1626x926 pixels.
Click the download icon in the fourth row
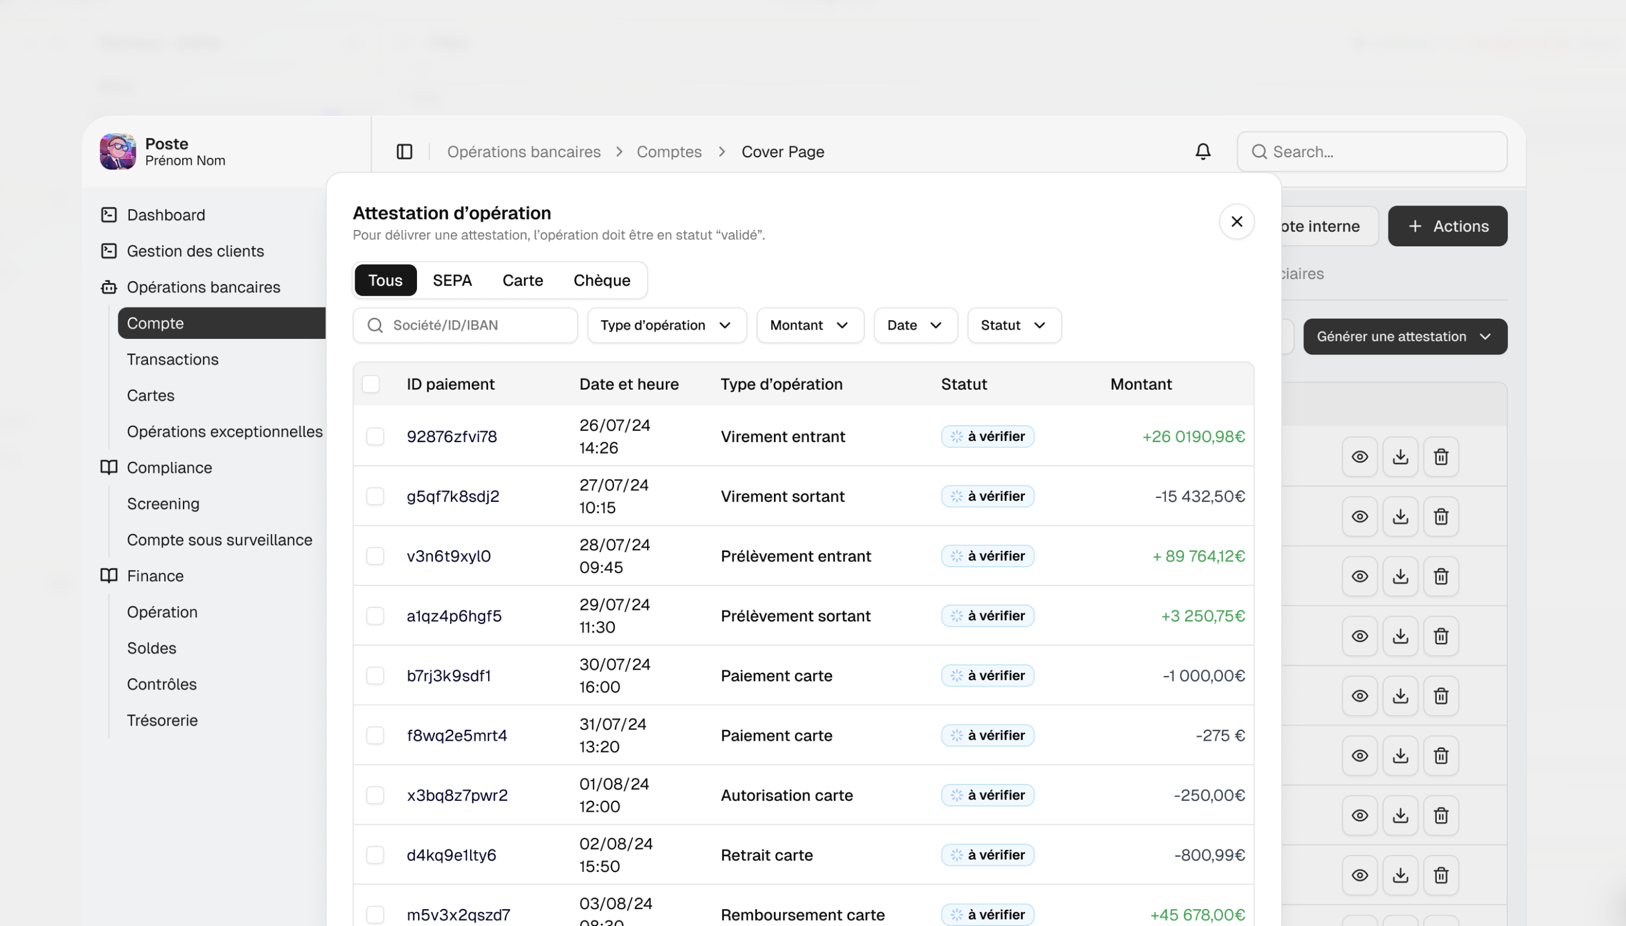(x=1400, y=636)
